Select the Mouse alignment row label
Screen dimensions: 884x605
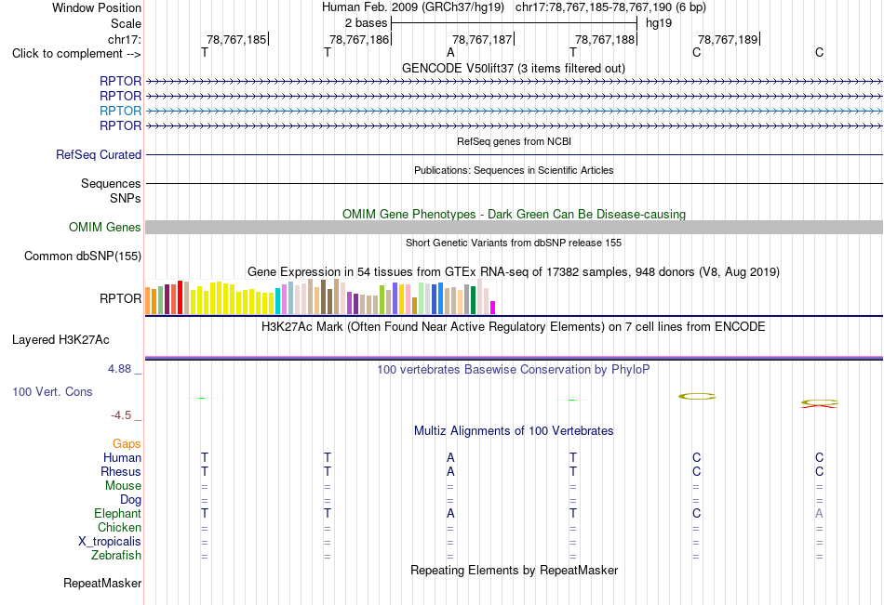pyautogui.click(x=123, y=485)
